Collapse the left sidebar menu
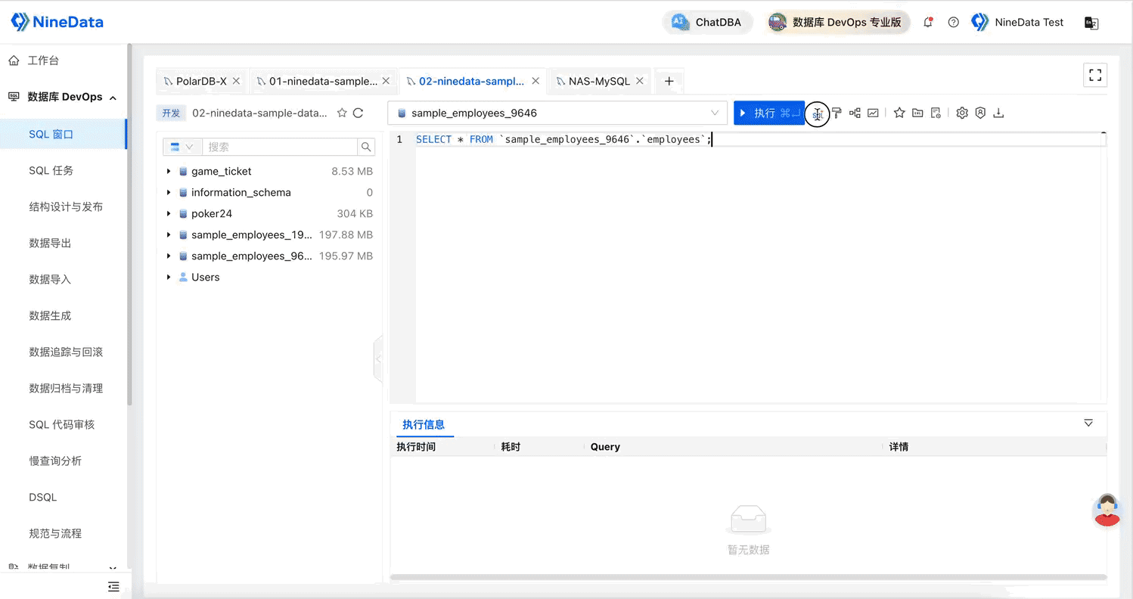Image resolution: width=1133 pixels, height=599 pixels. [113, 586]
